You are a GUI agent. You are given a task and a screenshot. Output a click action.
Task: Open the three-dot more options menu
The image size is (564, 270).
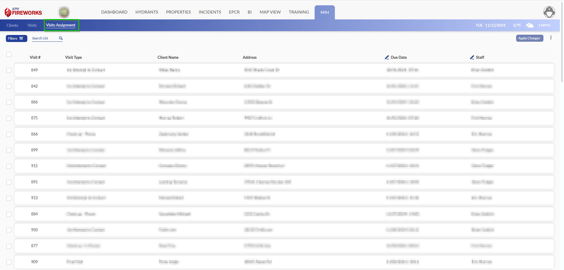pos(551,38)
